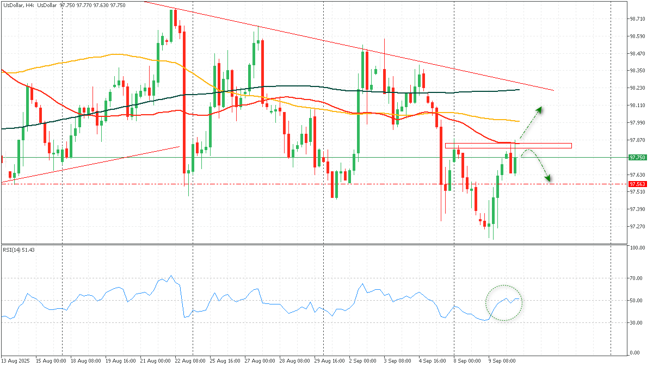Viewport: 653px width, 367px height.
Task: Click the 98.710 price axis label
Action: (637, 18)
